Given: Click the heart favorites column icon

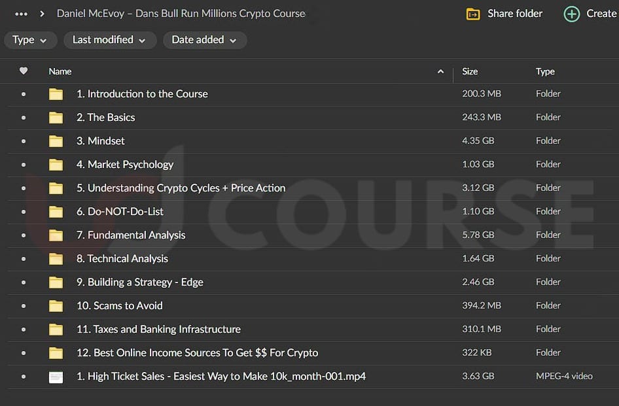Looking at the screenshot, I should pyautogui.click(x=24, y=71).
